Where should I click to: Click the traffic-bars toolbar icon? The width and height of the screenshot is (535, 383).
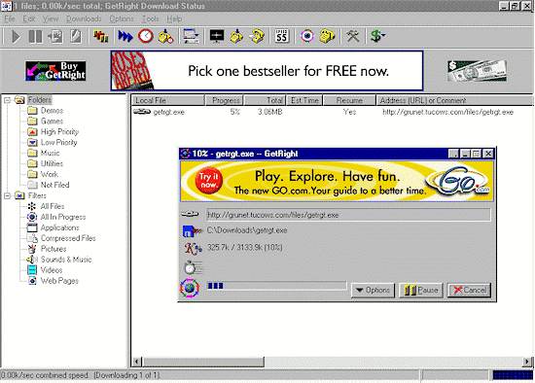coord(100,36)
